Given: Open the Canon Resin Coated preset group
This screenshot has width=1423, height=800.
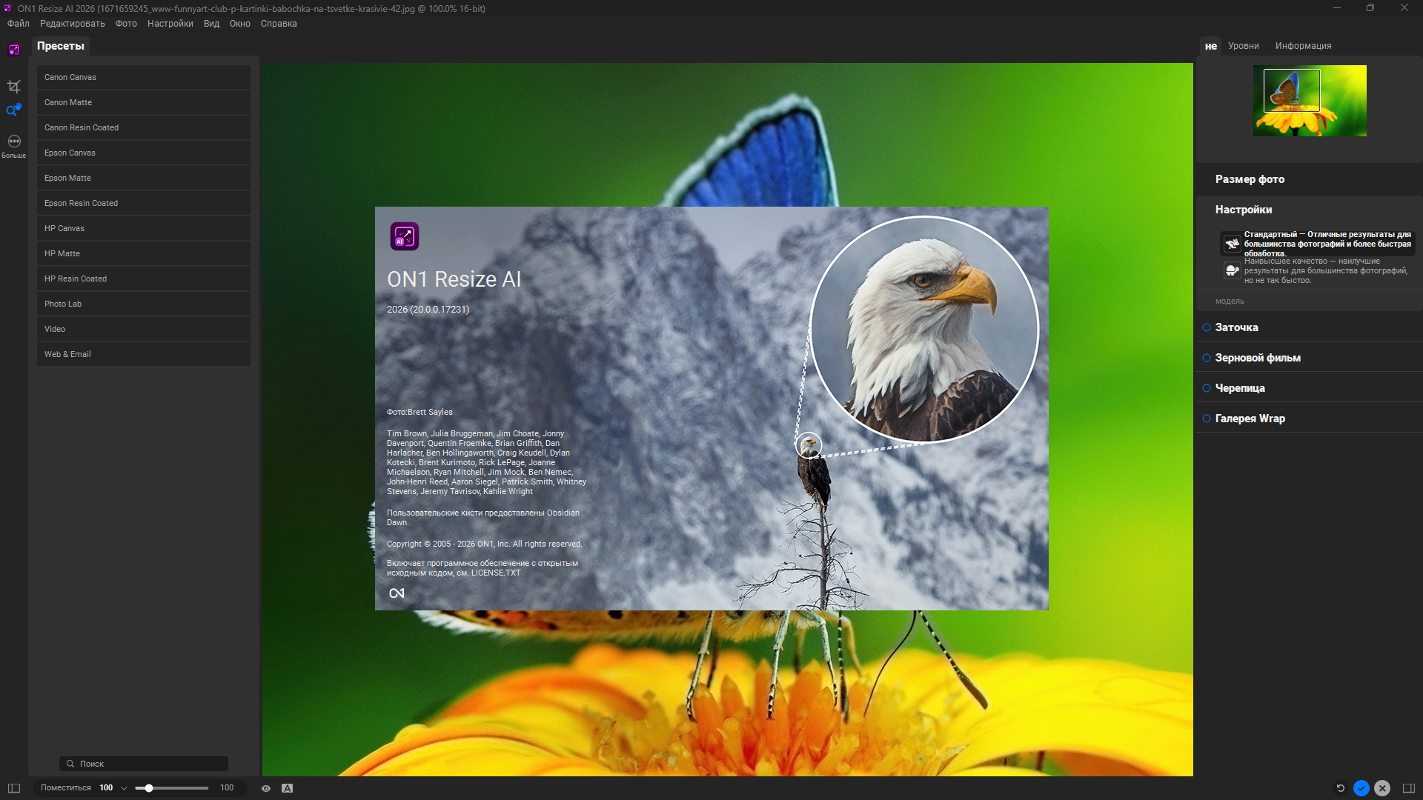Looking at the screenshot, I should tap(144, 127).
